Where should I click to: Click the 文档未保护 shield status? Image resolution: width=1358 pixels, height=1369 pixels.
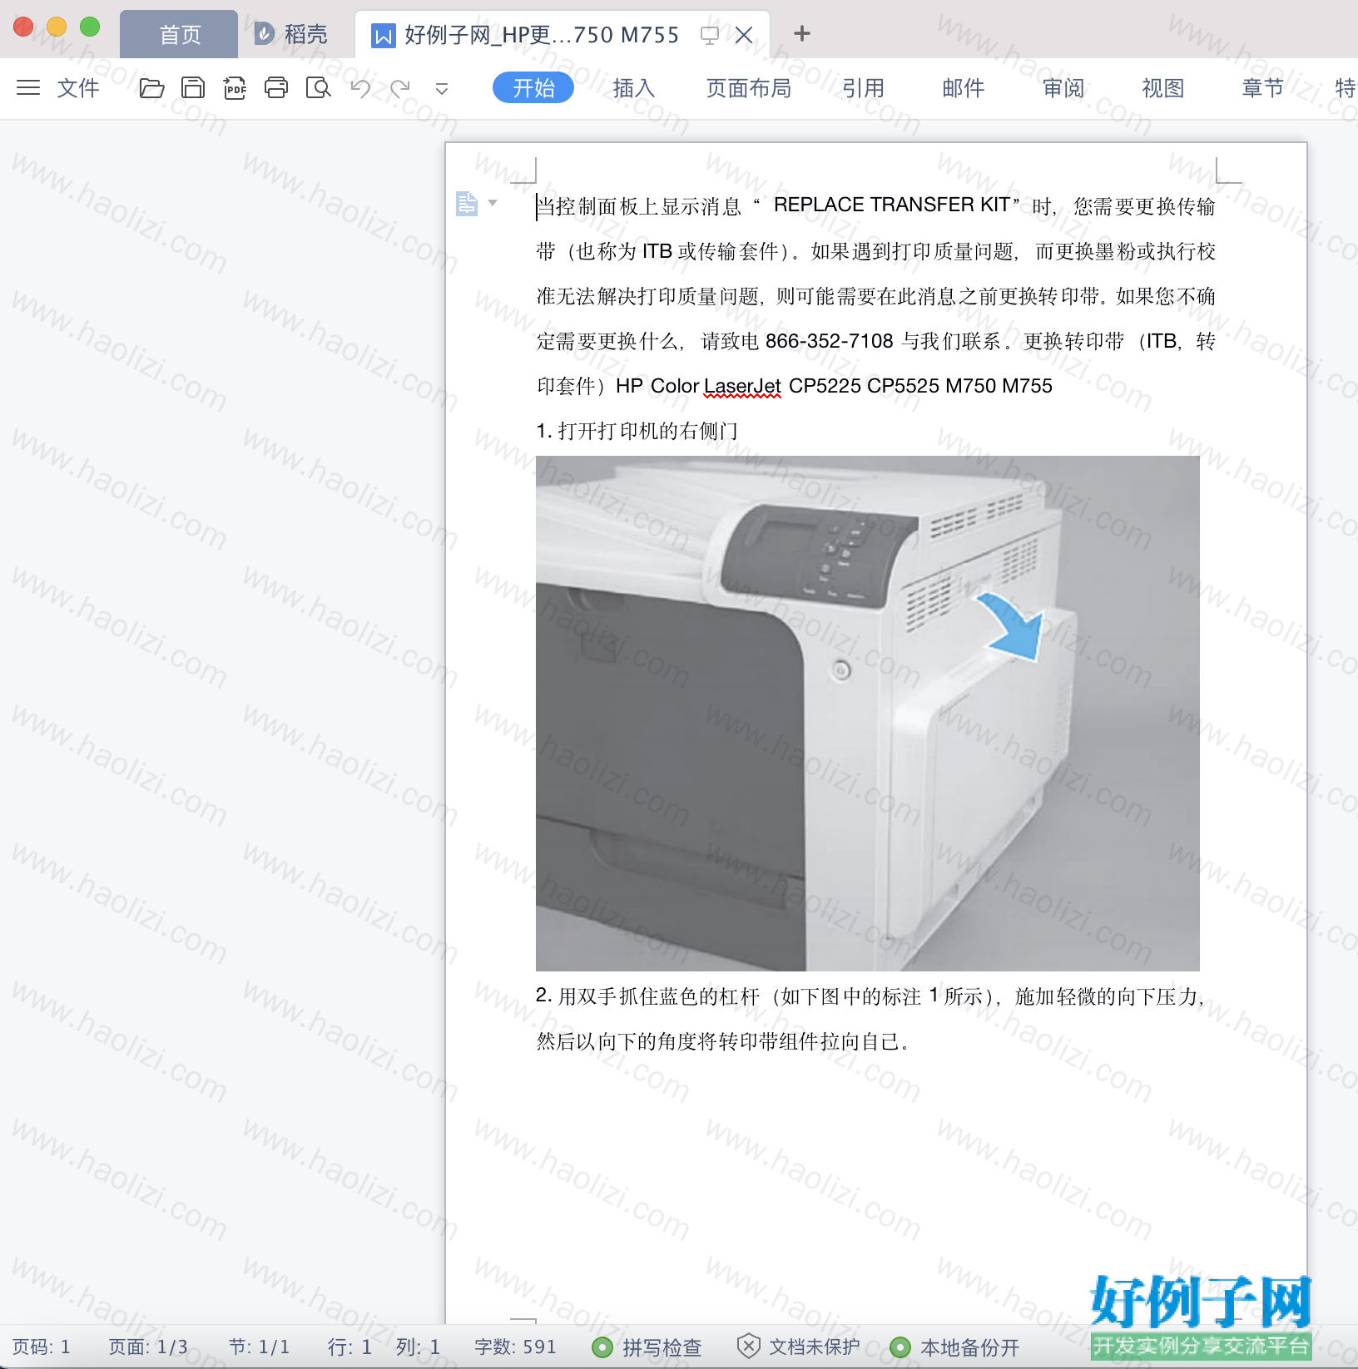(x=798, y=1347)
